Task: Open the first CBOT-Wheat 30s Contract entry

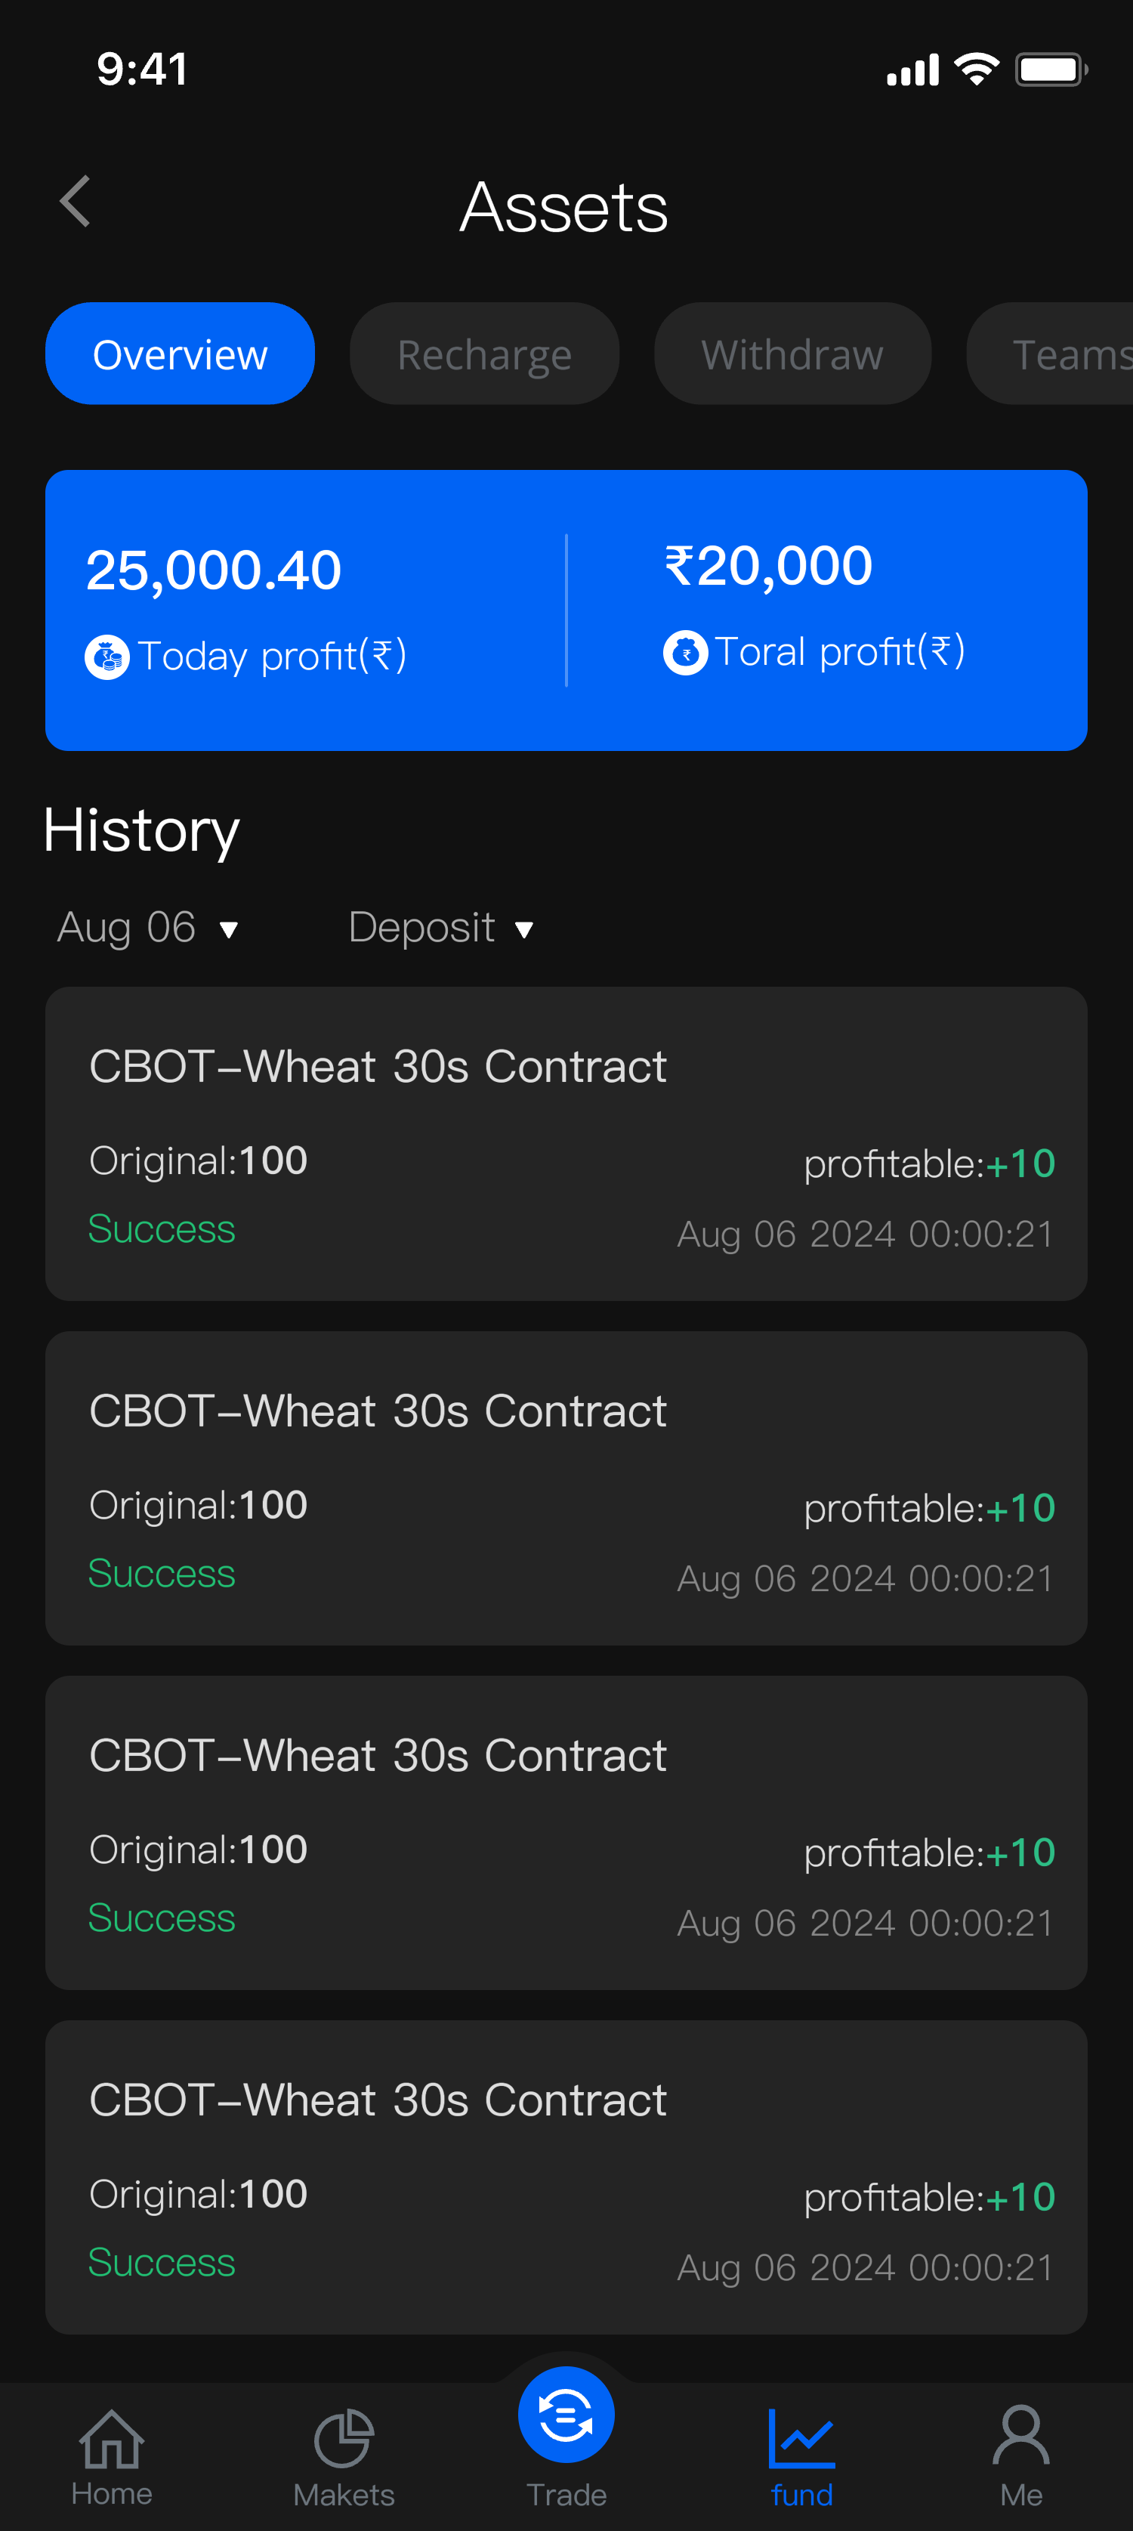Action: click(566, 1144)
